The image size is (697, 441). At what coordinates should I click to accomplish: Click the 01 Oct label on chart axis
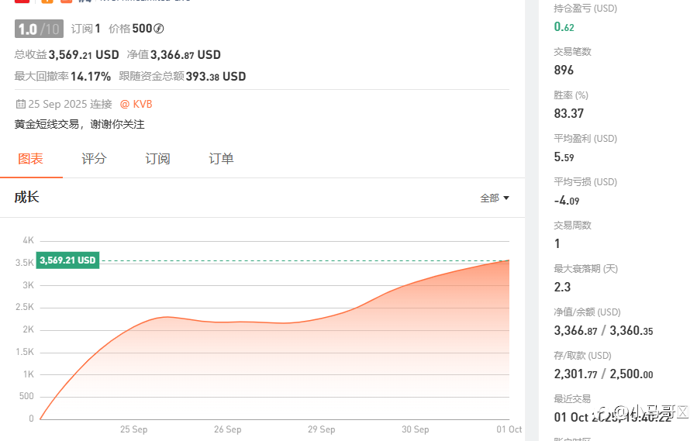(x=509, y=429)
